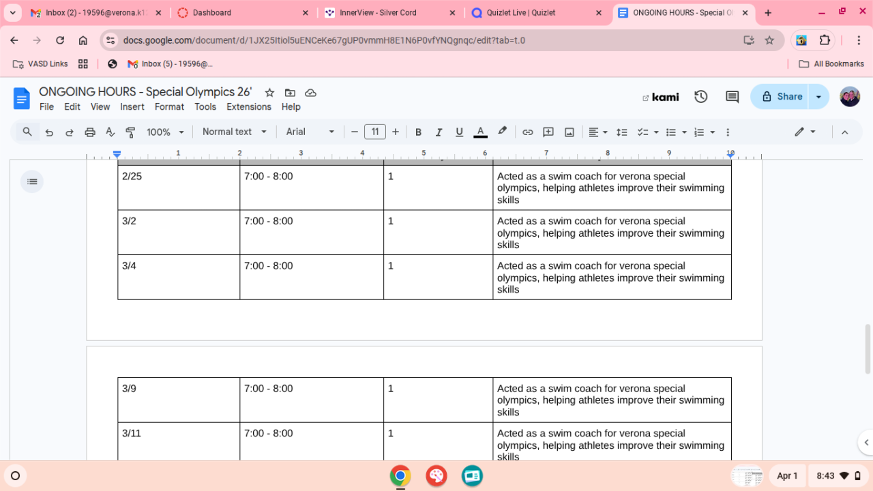873x491 pixels.
Task: Click the print icon in toolbar
Action: [x=89, y=132]
